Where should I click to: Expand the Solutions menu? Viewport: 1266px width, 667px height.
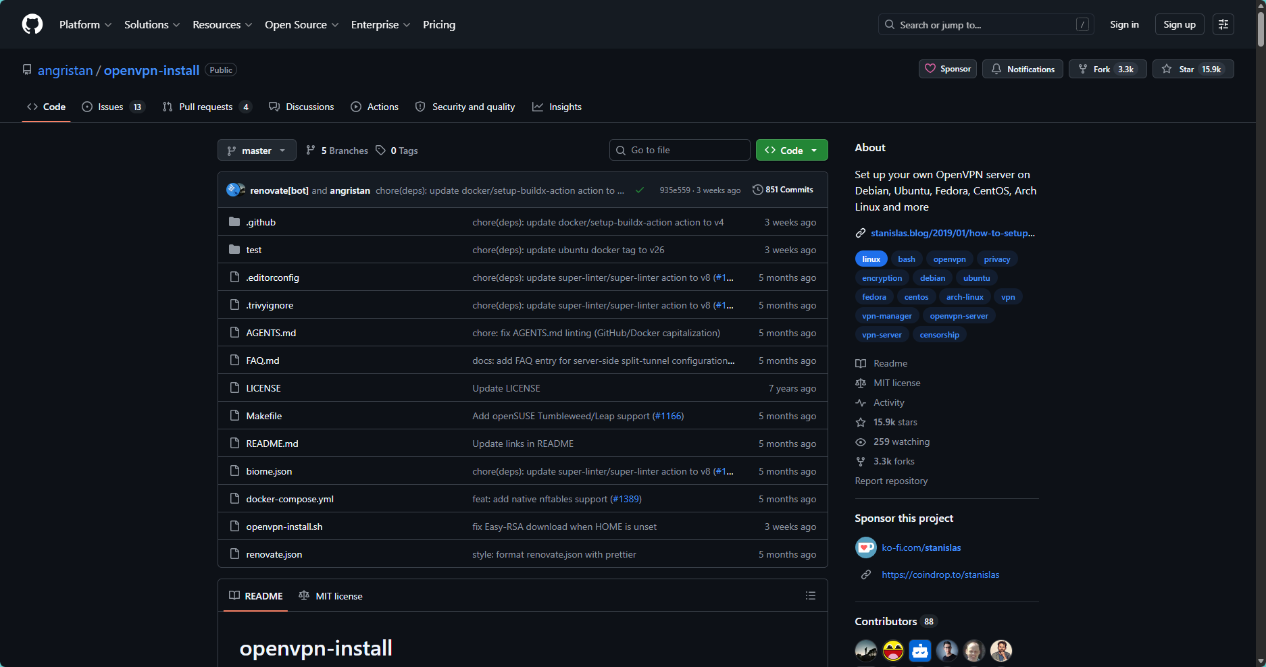pos(152,24)
